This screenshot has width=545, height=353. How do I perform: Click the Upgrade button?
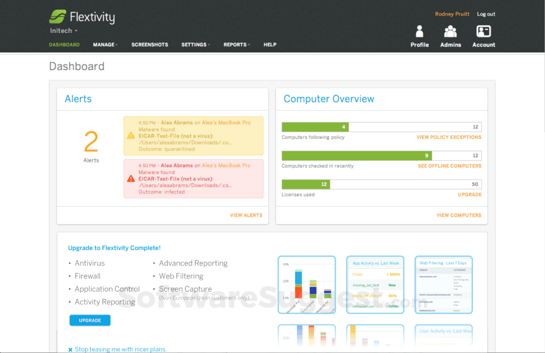point(90,320)
